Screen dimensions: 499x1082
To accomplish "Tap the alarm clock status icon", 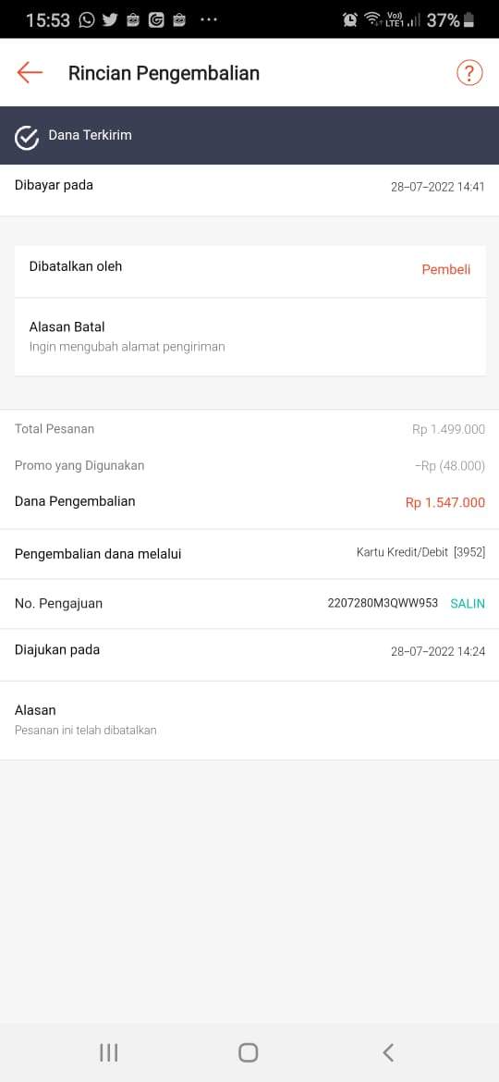I will [349, 20].
